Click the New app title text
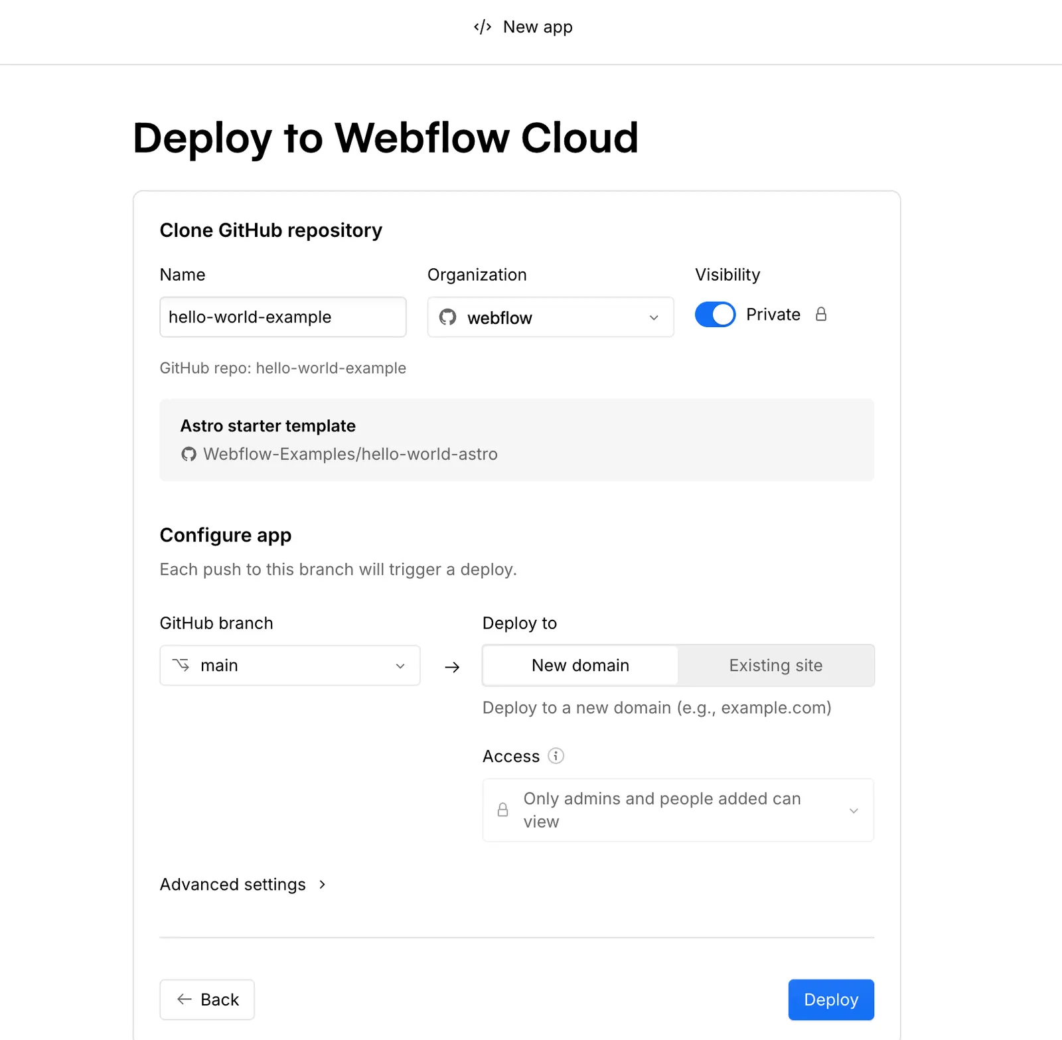 [x=538, y=27]
